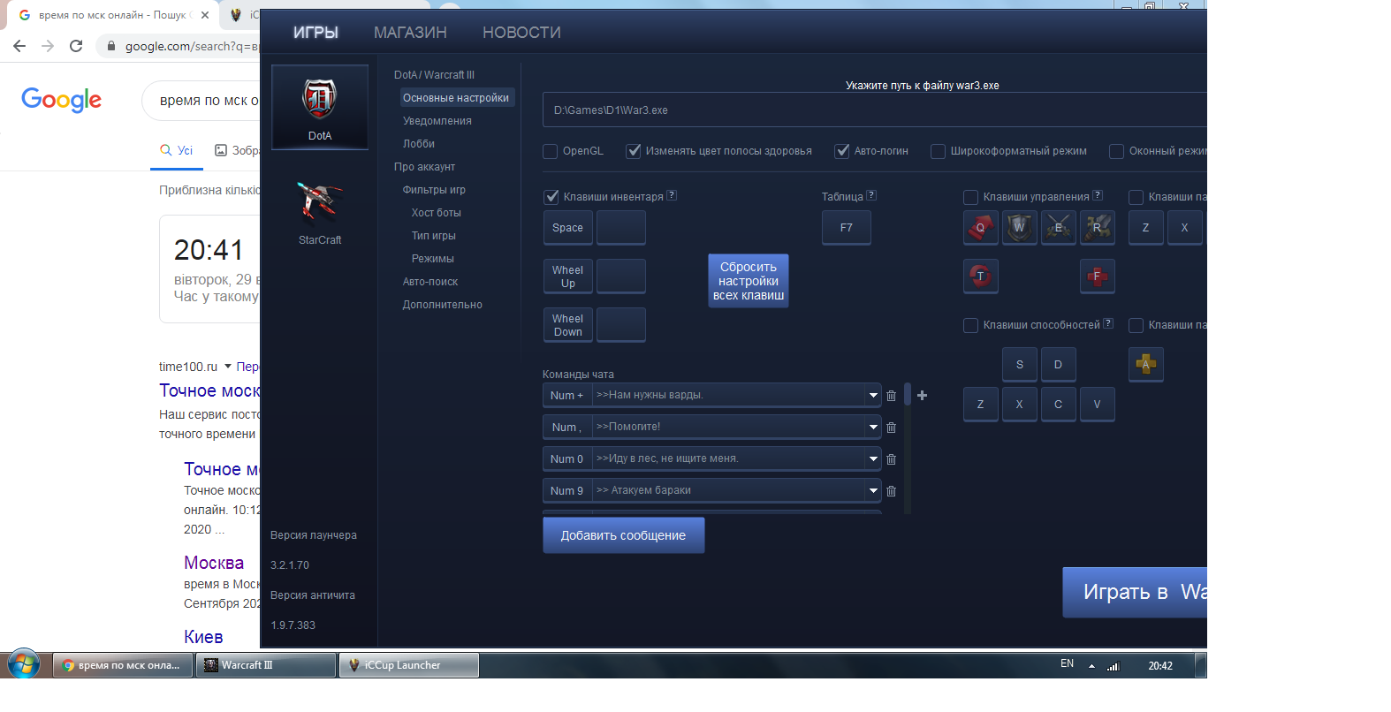The image size is (1391, 712).
Task: Open help hint for Клавиши способностей
Action: (x=1108, y=323)
